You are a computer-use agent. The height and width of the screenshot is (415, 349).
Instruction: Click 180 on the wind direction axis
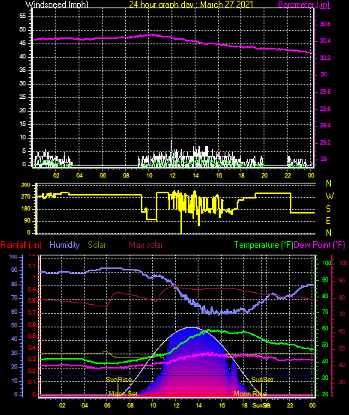pyautogui.click(x=25, y=209)
